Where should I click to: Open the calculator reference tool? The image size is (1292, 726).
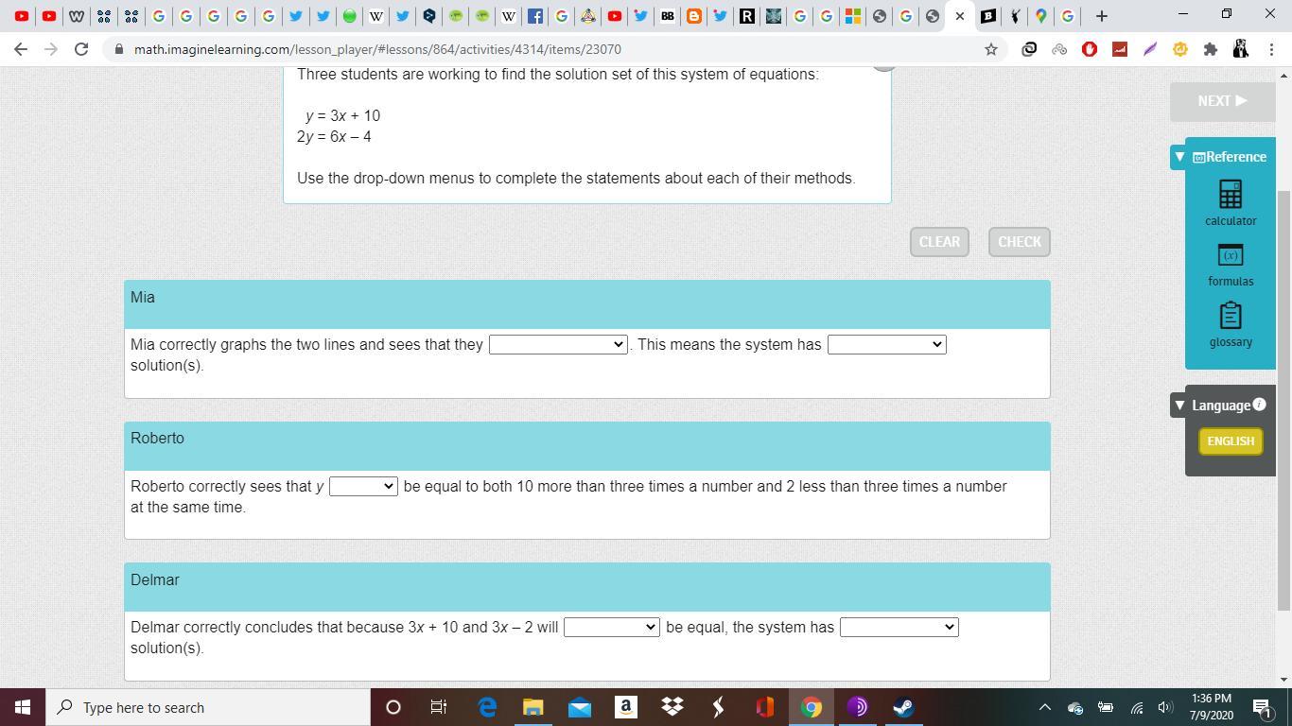[1231, 203]
